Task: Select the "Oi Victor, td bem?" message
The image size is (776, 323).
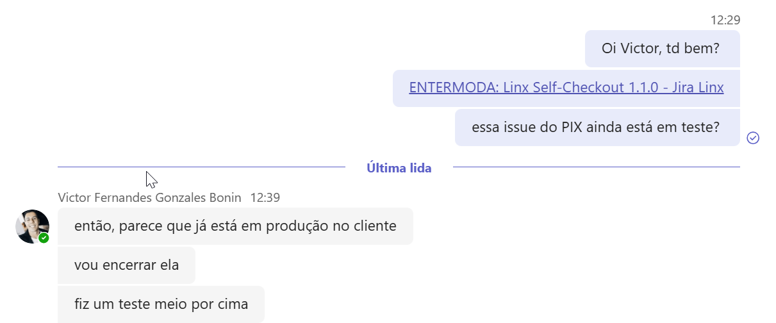Action: [x=662, y=49]
